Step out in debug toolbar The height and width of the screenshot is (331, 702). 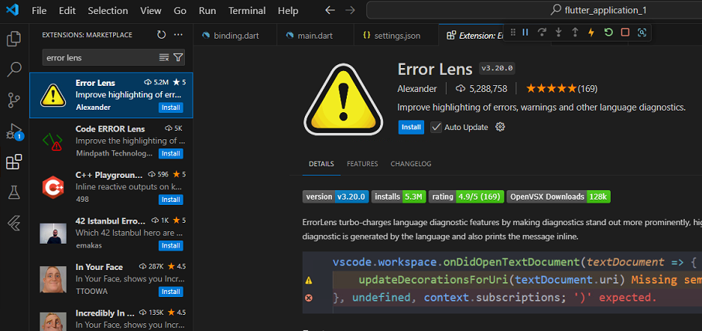coord(575,32)
